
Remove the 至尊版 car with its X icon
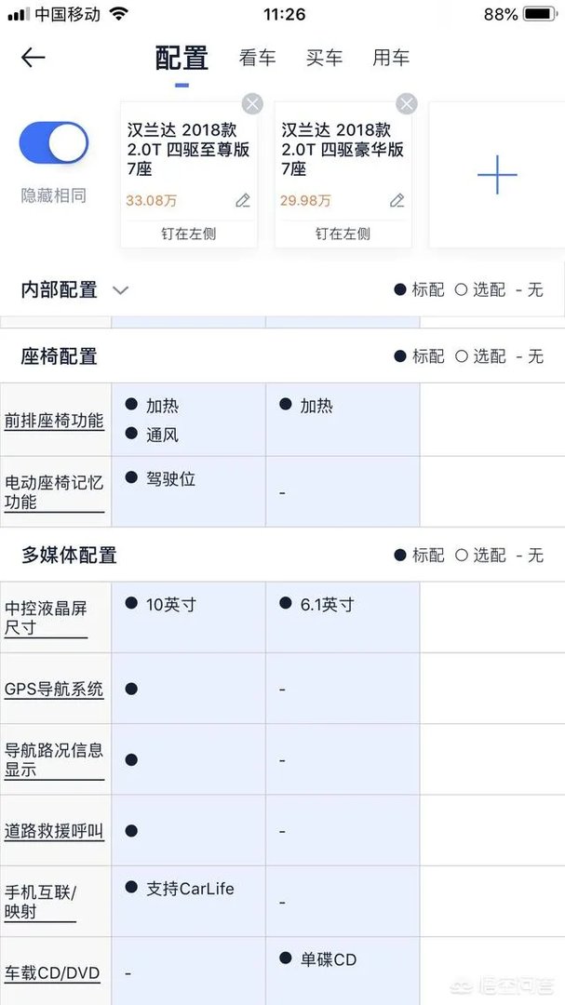251,103
